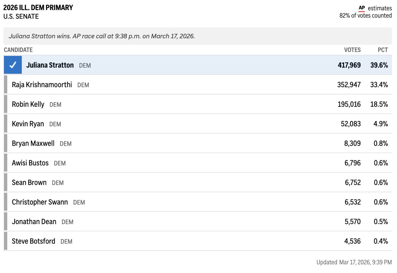The height and width of the screenshot is (273, 397).
Task: Click the U.S. SENATE subtitle
Action: click(21, 16)
